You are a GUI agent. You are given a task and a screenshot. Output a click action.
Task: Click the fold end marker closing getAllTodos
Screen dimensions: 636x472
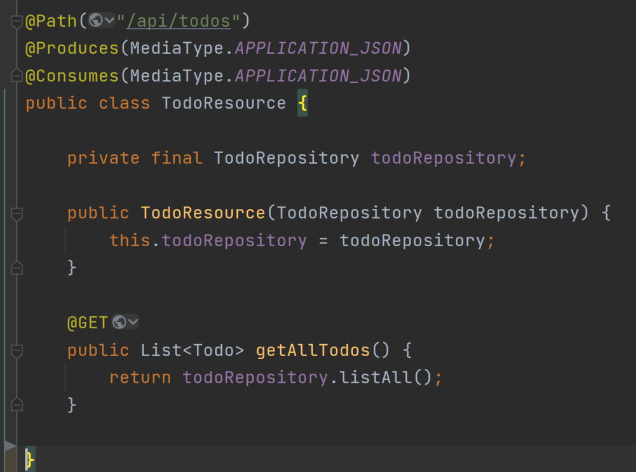pyautogui.click(x=17, y=405)
